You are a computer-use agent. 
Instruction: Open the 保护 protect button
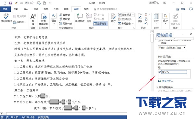click(x=165, y=18)
